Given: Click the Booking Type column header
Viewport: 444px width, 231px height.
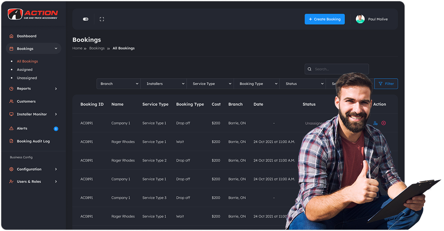Looking at the screenshot, I should [190, 104].
